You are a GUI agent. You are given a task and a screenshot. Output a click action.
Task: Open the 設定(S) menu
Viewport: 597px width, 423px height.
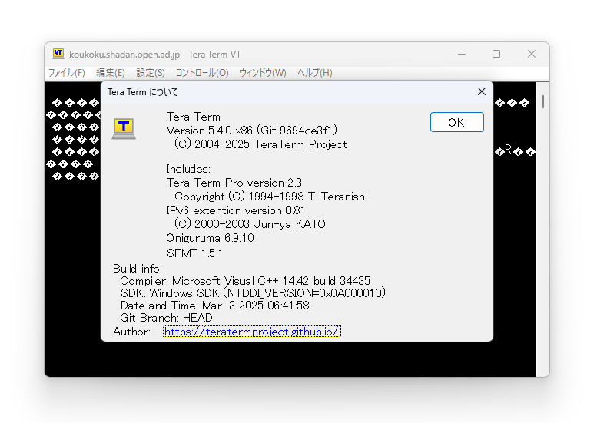pos(151,73)
